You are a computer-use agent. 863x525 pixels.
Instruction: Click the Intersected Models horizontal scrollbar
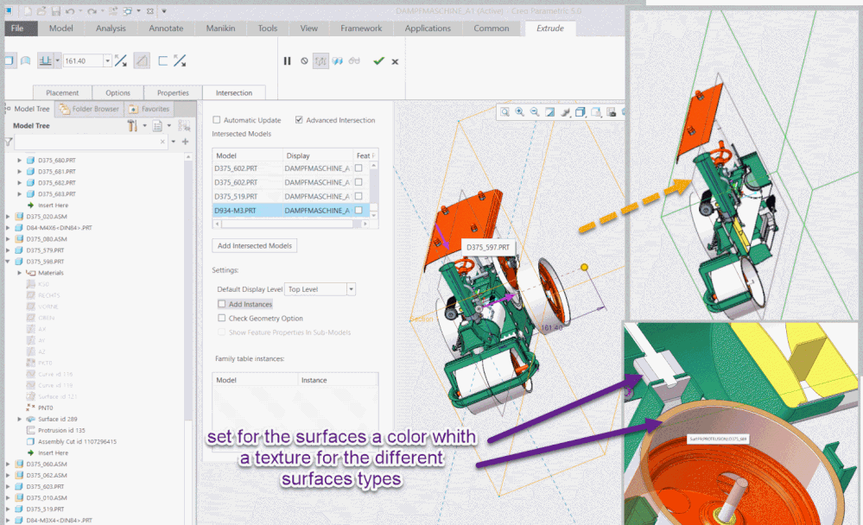point(291,224)
